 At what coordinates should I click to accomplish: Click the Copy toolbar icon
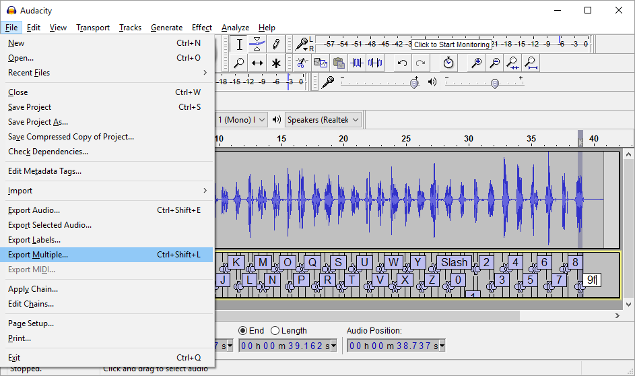coord(321,63)
